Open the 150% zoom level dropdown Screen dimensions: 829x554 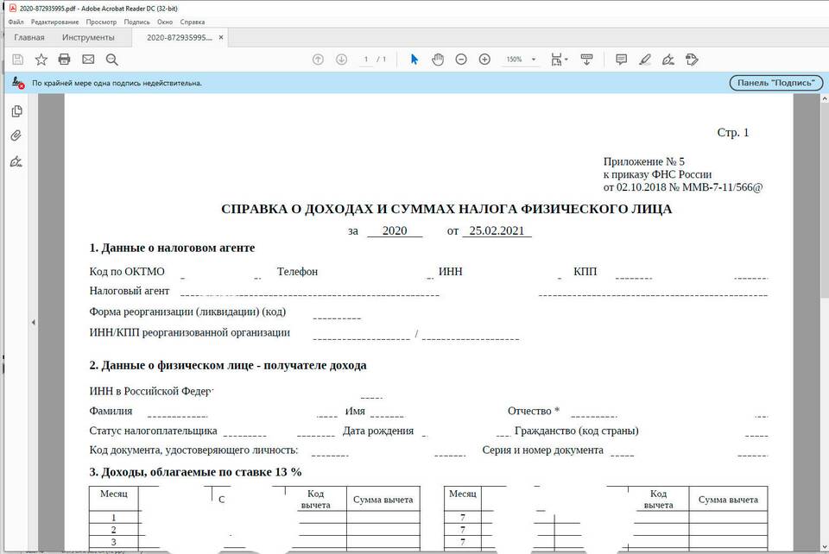click(522, 60)
